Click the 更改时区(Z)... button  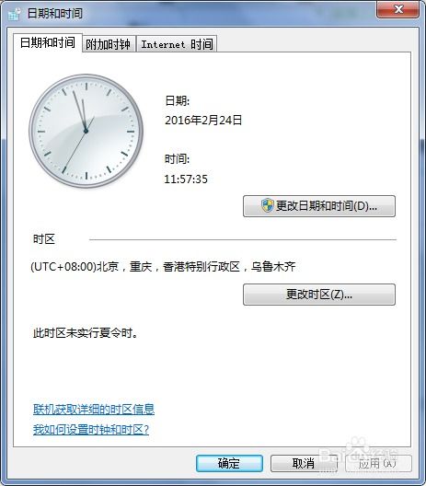(x=319, y=295)
